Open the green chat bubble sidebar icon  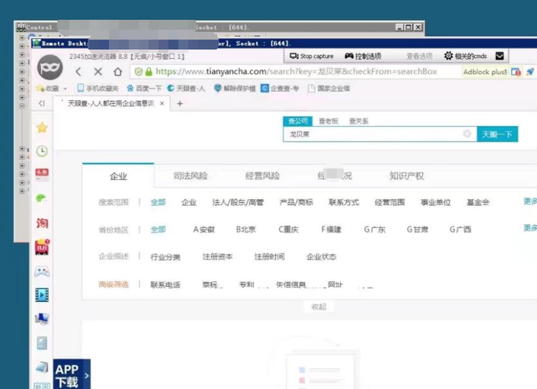click(41, 197)
